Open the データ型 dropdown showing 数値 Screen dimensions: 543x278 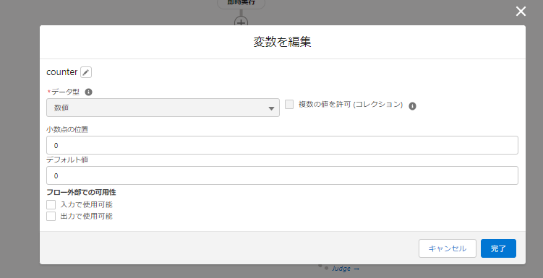[163, 108]
